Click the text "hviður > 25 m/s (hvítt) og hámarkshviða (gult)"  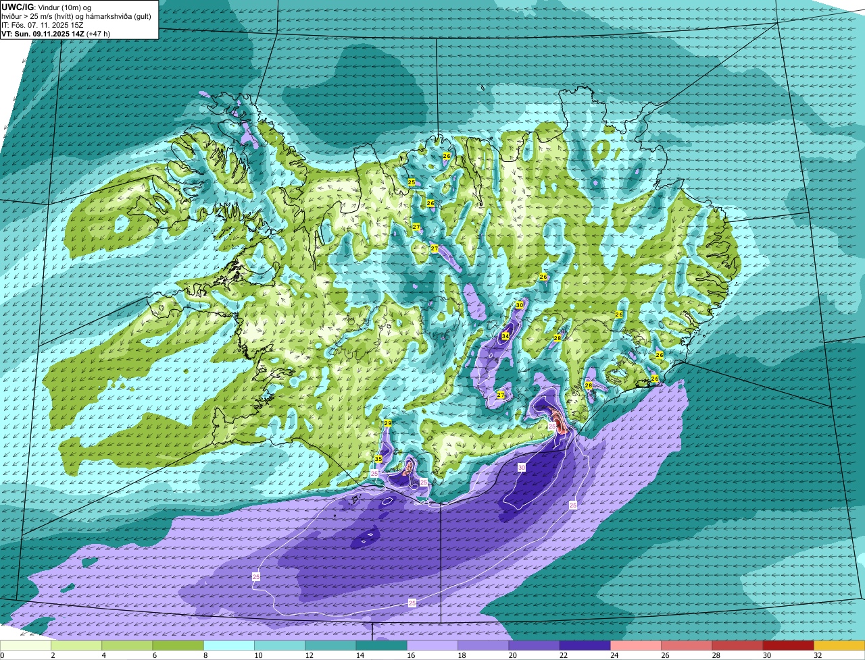76,16
